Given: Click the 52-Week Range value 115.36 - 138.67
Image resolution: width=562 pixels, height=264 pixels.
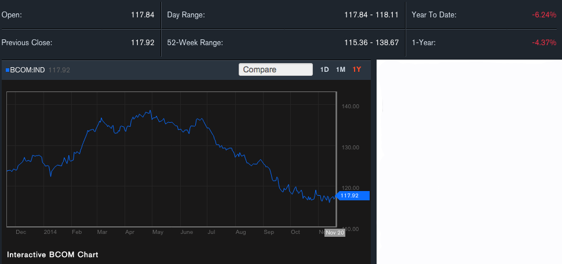Looking at the screenshot, I should pyautogui.click(x=372, y=43).
